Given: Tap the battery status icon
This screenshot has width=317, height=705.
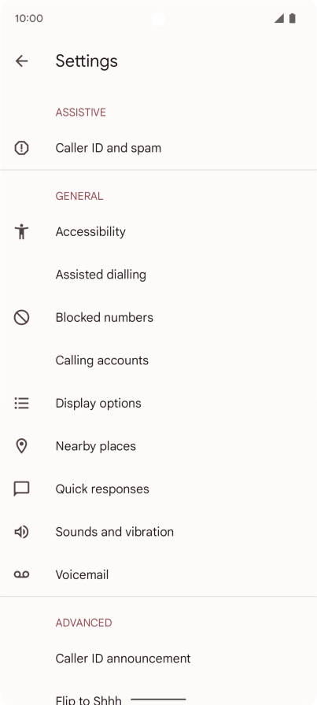Looking at the screenshot, I should coord(293,18).
